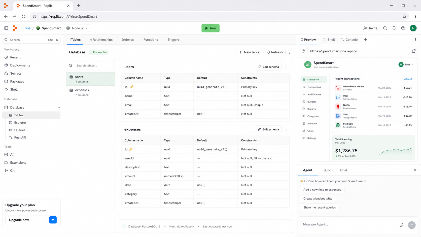Send the agent message
The height and width of the screenshot is (237, 421).
(412, 225)
